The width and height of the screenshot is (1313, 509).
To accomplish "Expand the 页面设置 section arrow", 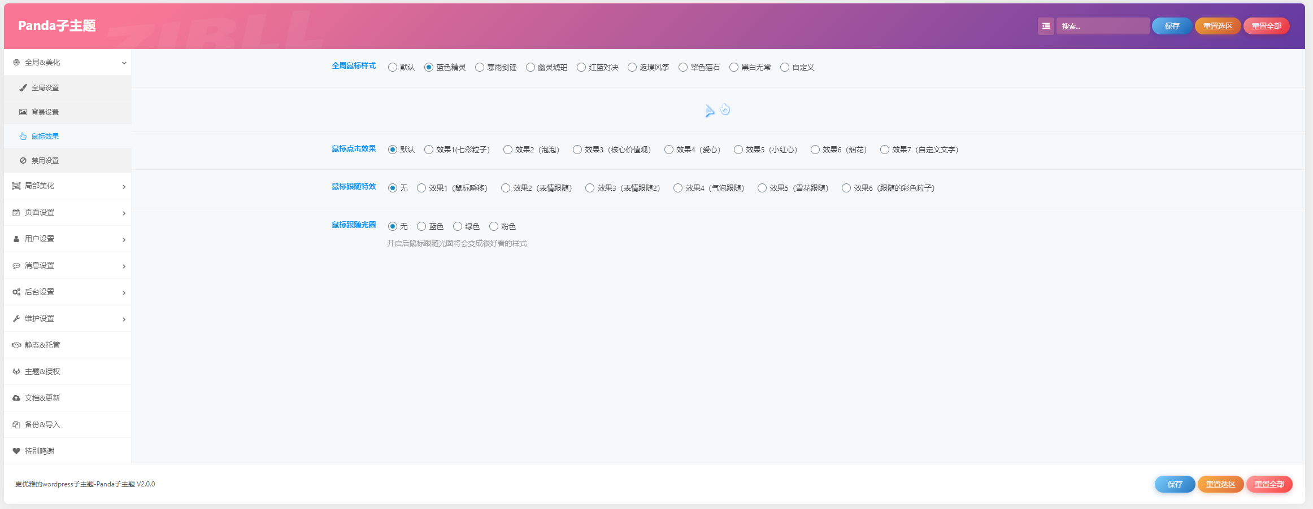I will (124, 213).
